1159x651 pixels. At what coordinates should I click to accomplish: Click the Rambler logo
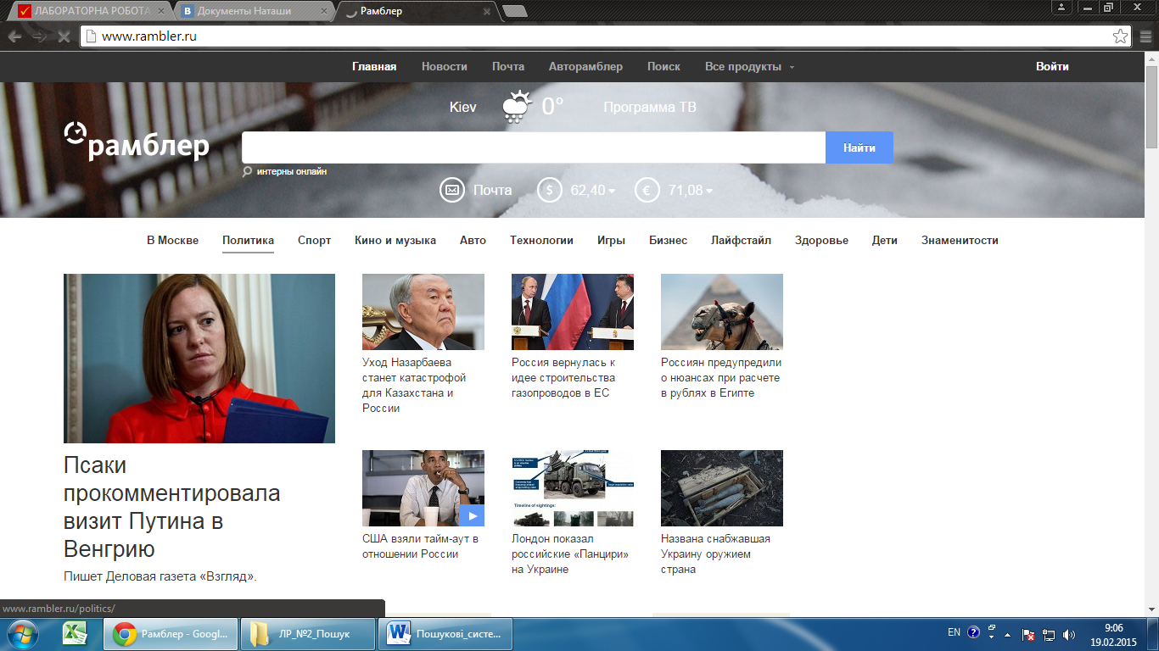pyautogui.click(x=137, y=142)
